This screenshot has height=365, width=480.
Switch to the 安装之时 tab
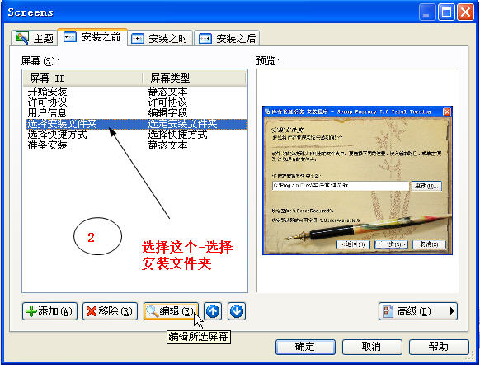(160, 38)
